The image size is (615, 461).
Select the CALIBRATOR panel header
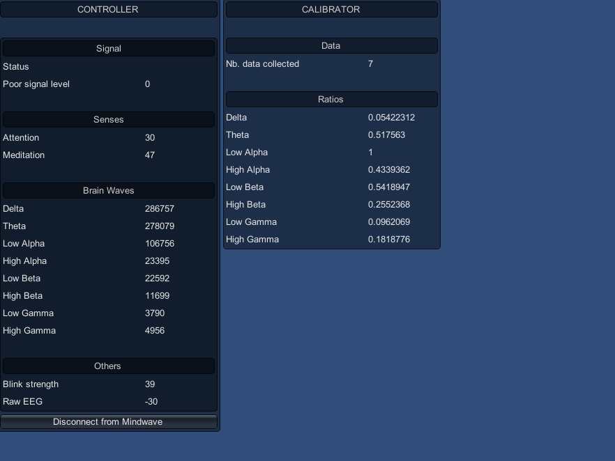(332, 10)
